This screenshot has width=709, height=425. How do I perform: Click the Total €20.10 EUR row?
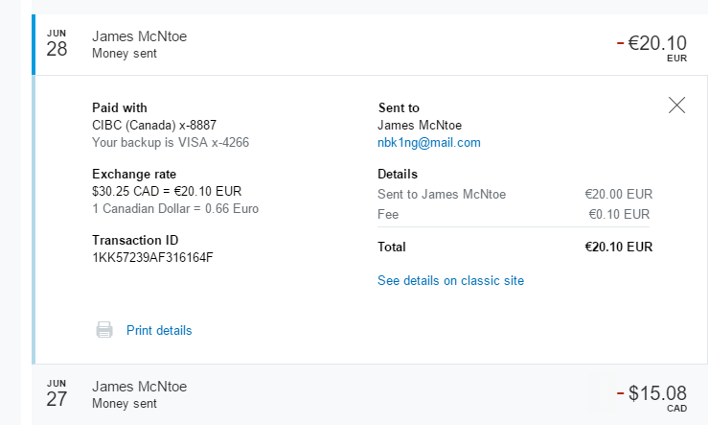coord(515,247)
